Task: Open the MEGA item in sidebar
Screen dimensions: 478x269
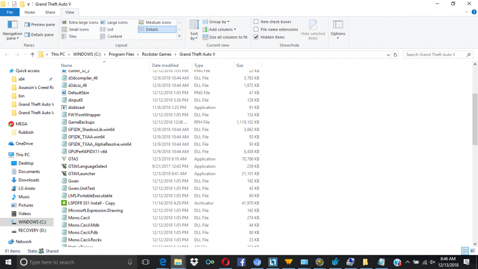Action: click(22, 124)
